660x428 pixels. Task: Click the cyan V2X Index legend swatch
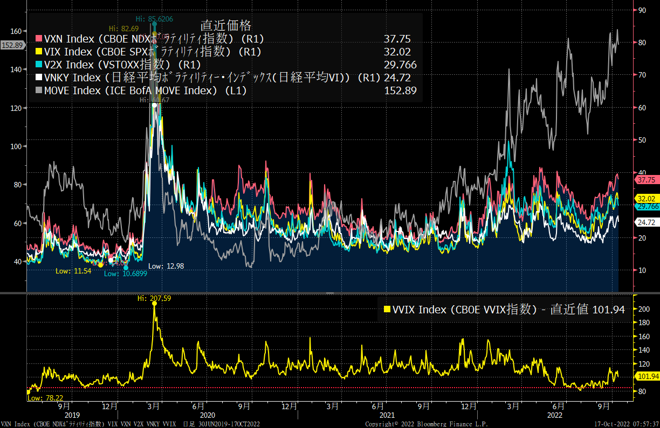pyautogui.click(x=38, y=65)
